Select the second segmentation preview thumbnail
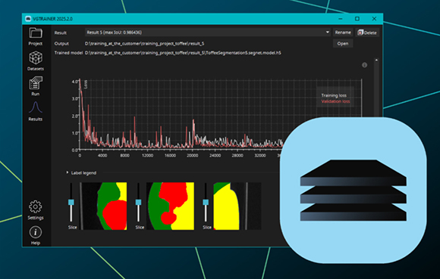Image resolution: width=440 pixels, height=279 pixels. (x=170, y=206)
